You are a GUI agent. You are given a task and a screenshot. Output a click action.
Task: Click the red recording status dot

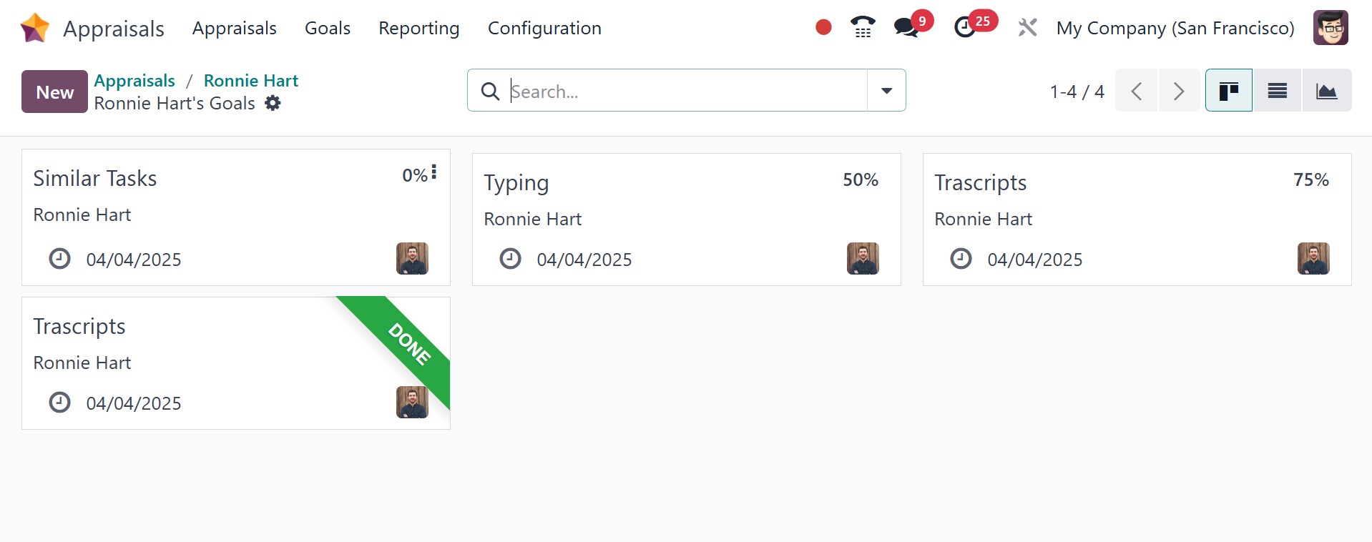pos(823,28)
